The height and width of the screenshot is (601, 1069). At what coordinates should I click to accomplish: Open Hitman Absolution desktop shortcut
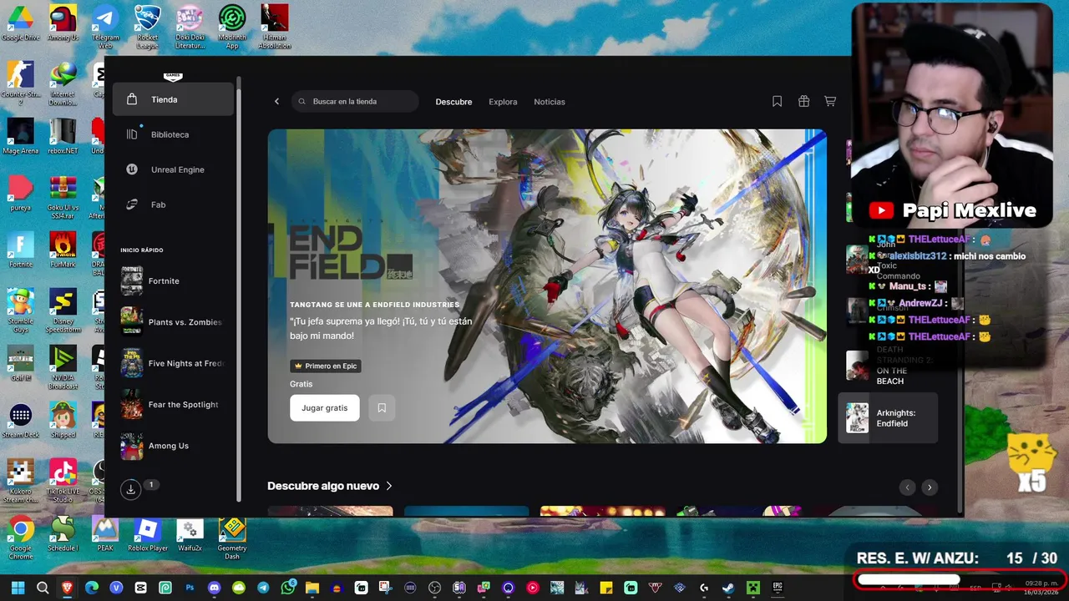pyautogui.click(x=274, y=27)
